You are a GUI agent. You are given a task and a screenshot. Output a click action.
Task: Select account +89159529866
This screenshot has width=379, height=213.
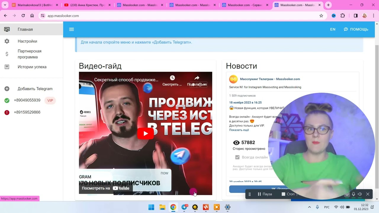pyautogui.click(x=27, y=112)
